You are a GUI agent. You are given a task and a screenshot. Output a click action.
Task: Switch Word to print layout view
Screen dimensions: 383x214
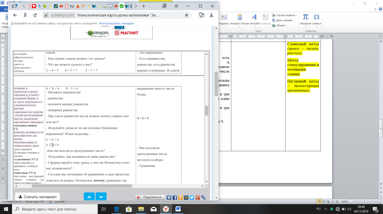tap(319, 201)
